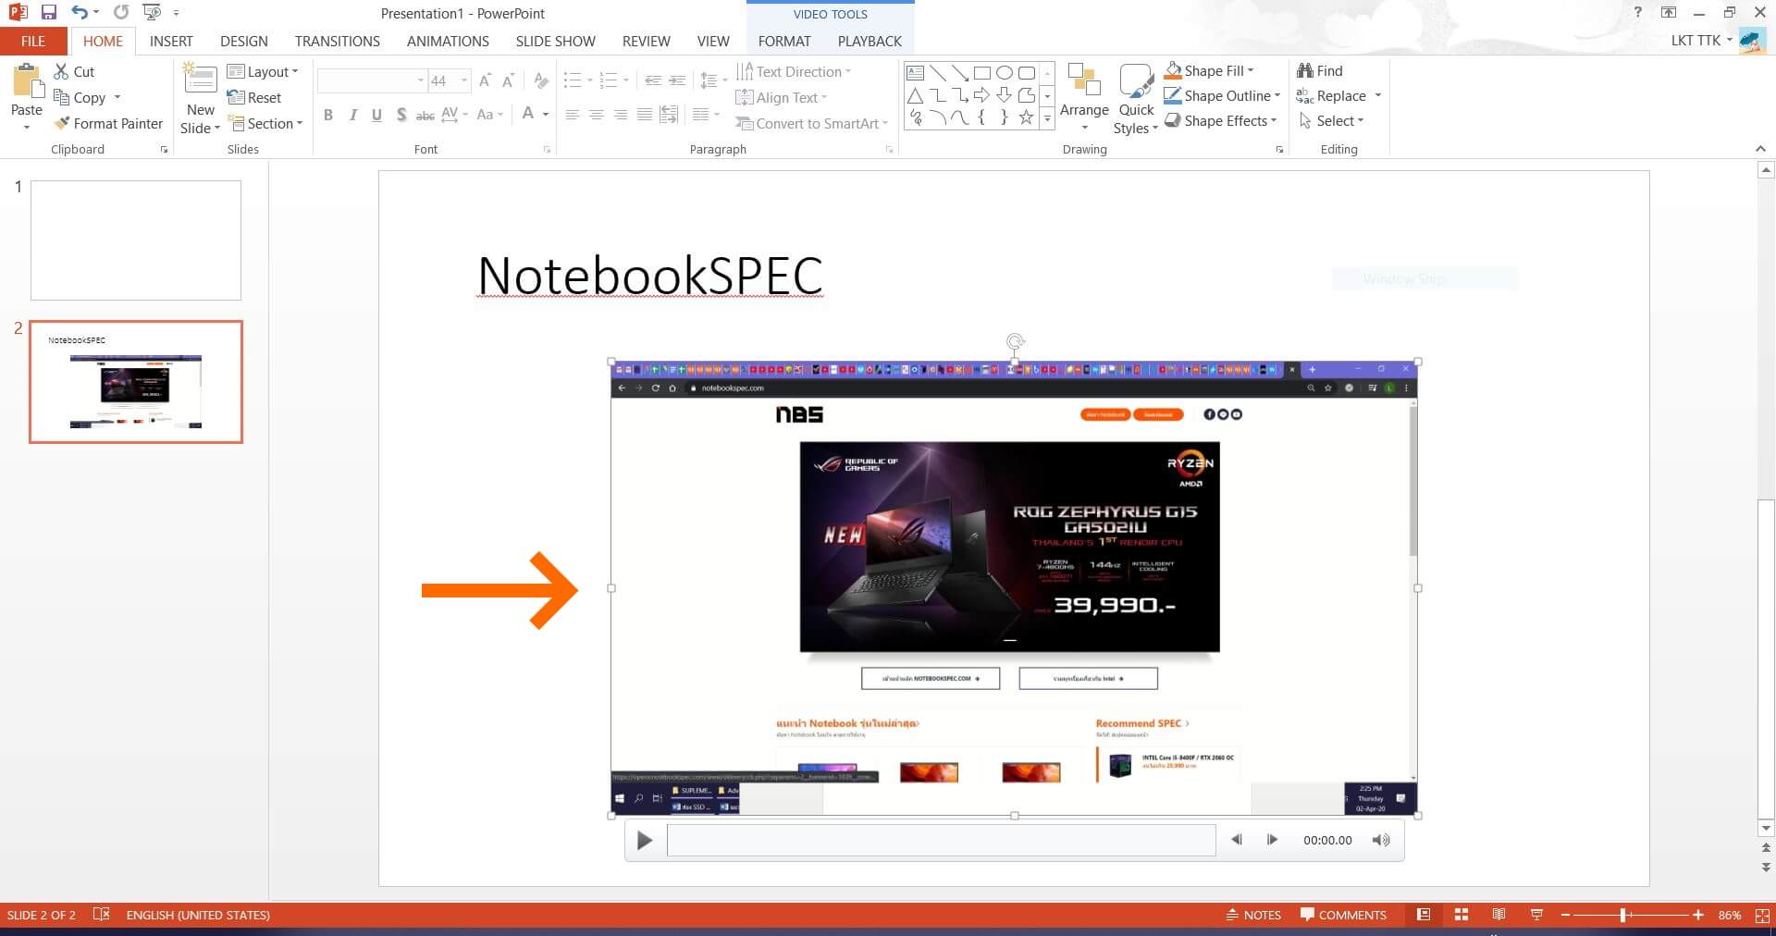Toggle right text alignment
The height and width of the screenshot is (936, 1776).
(621, 115)
